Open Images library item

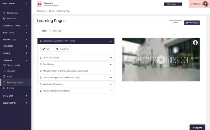tap(11, 71)
